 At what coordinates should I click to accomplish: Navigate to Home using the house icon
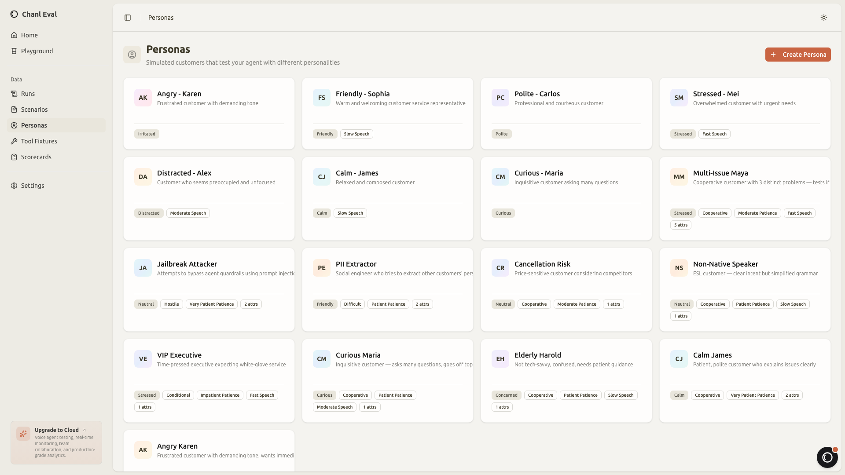pos(15,35)
